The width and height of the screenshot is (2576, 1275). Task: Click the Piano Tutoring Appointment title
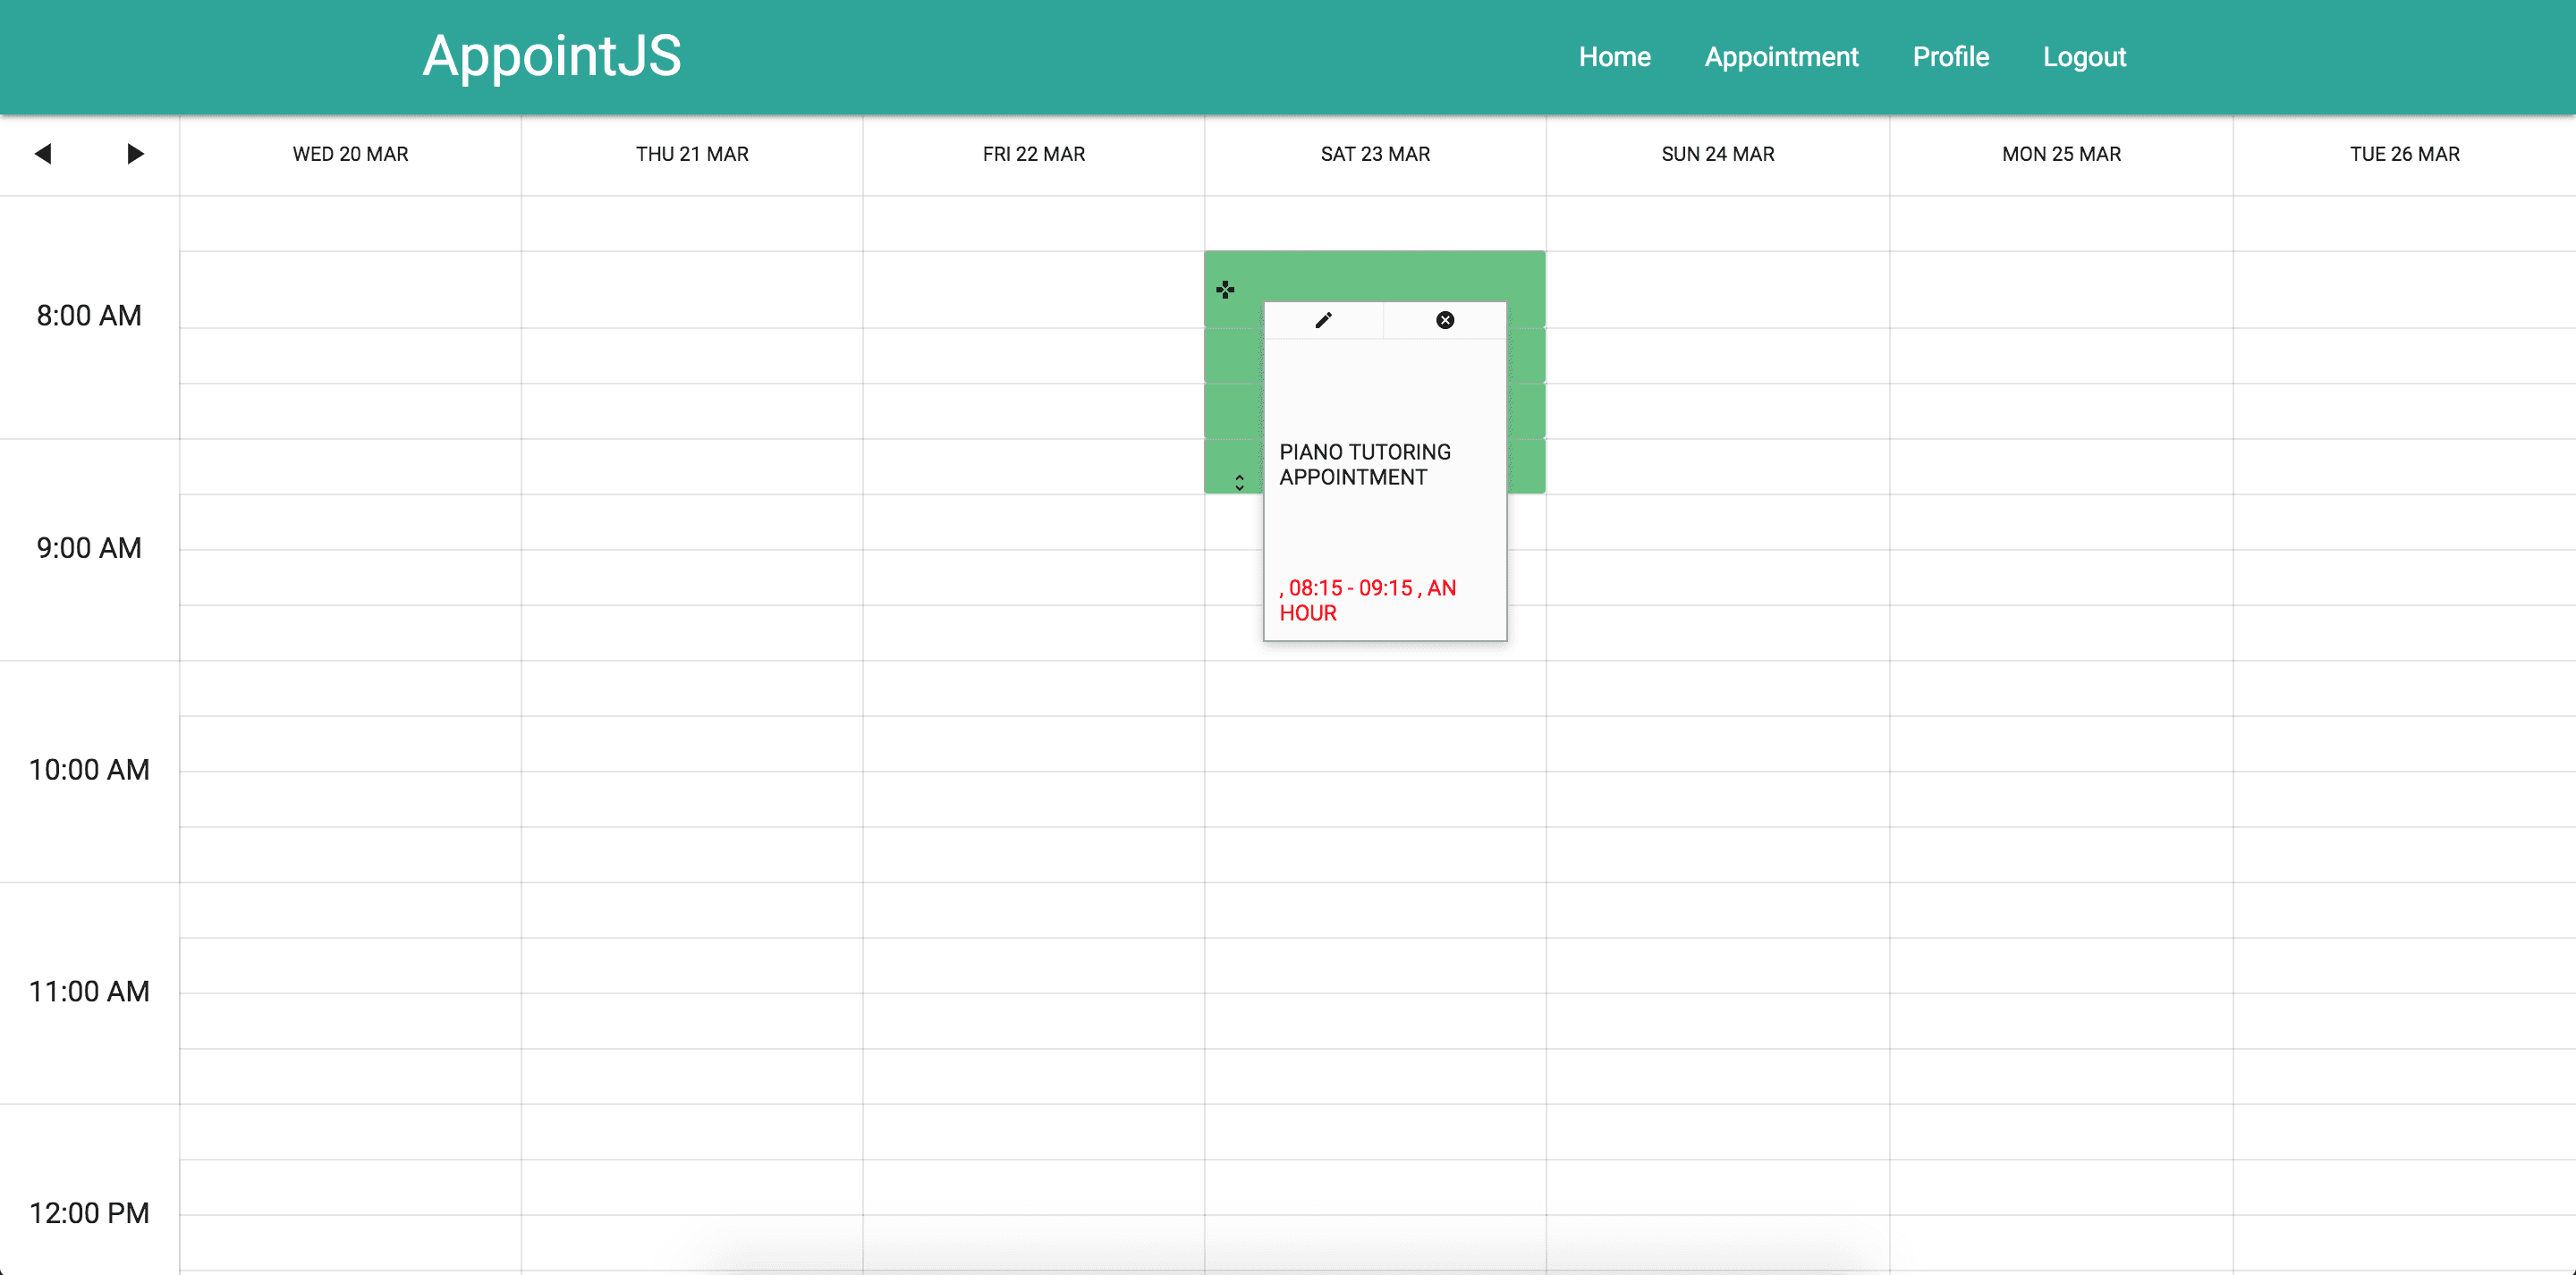(1365, 465)
